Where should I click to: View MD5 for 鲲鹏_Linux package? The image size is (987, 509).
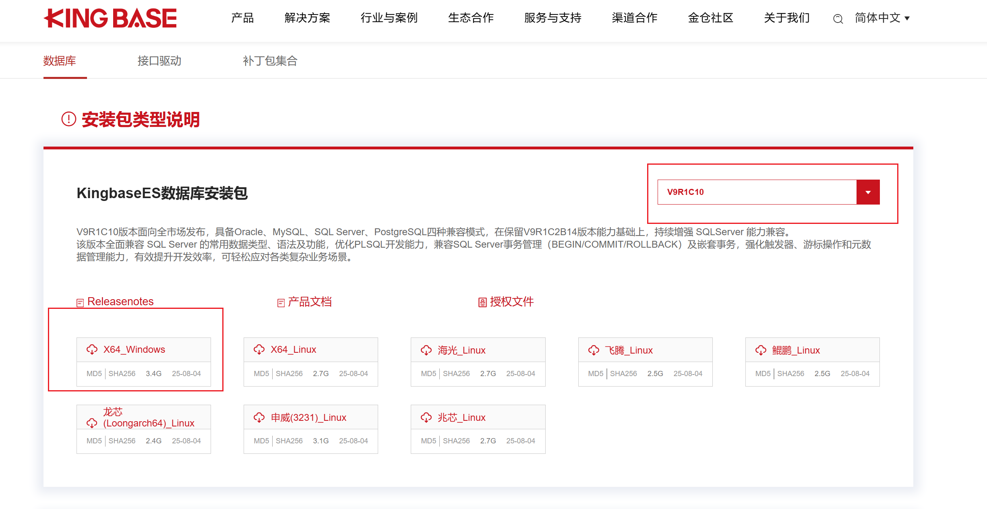[x=763, y=374]
